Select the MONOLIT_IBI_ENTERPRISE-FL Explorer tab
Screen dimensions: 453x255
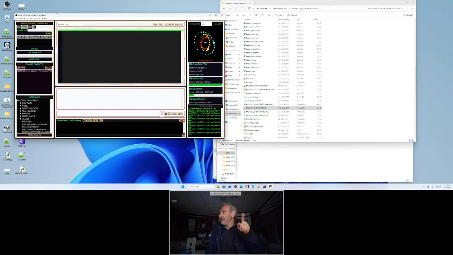click(x=236, y=3)
